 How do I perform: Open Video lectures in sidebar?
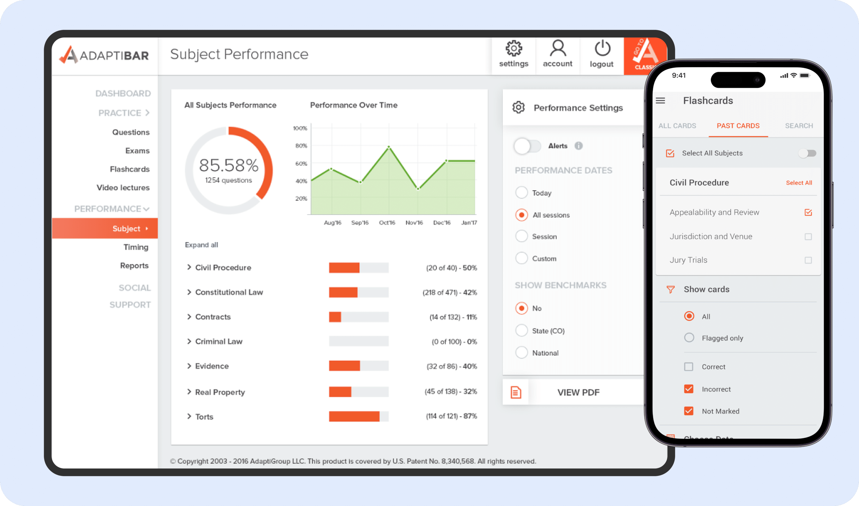pyautogui.click(x=123, y=187)
